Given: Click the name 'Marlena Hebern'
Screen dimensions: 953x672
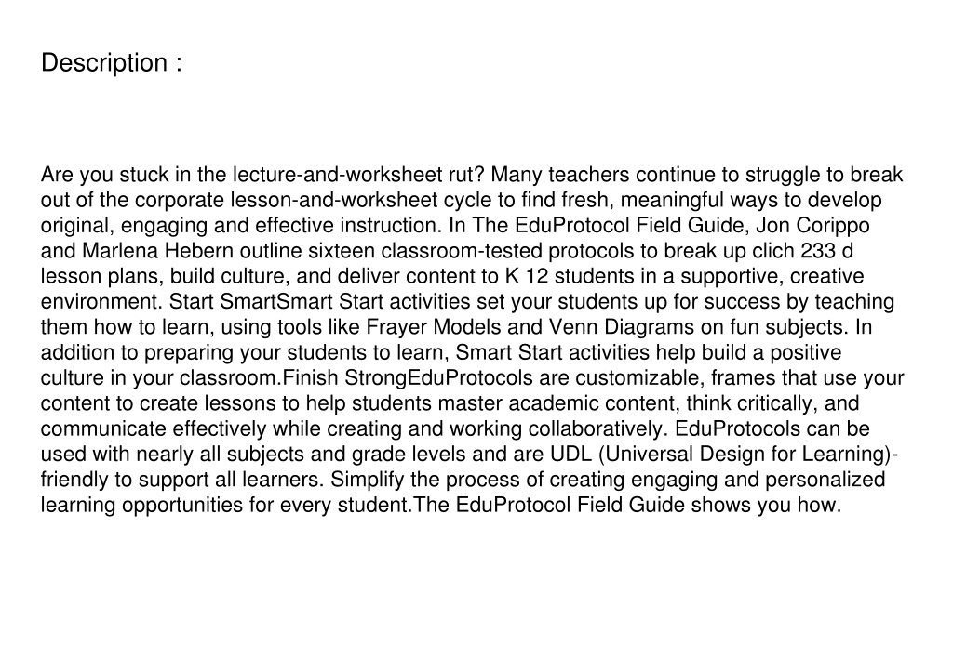Looking at the screenshot, I should pos(157,251).
